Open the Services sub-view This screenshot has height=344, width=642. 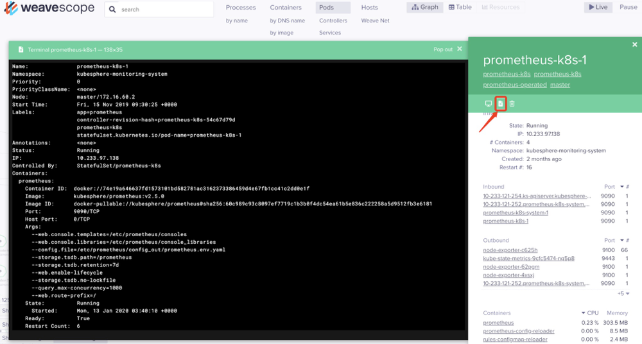click(x=330, y=33)
